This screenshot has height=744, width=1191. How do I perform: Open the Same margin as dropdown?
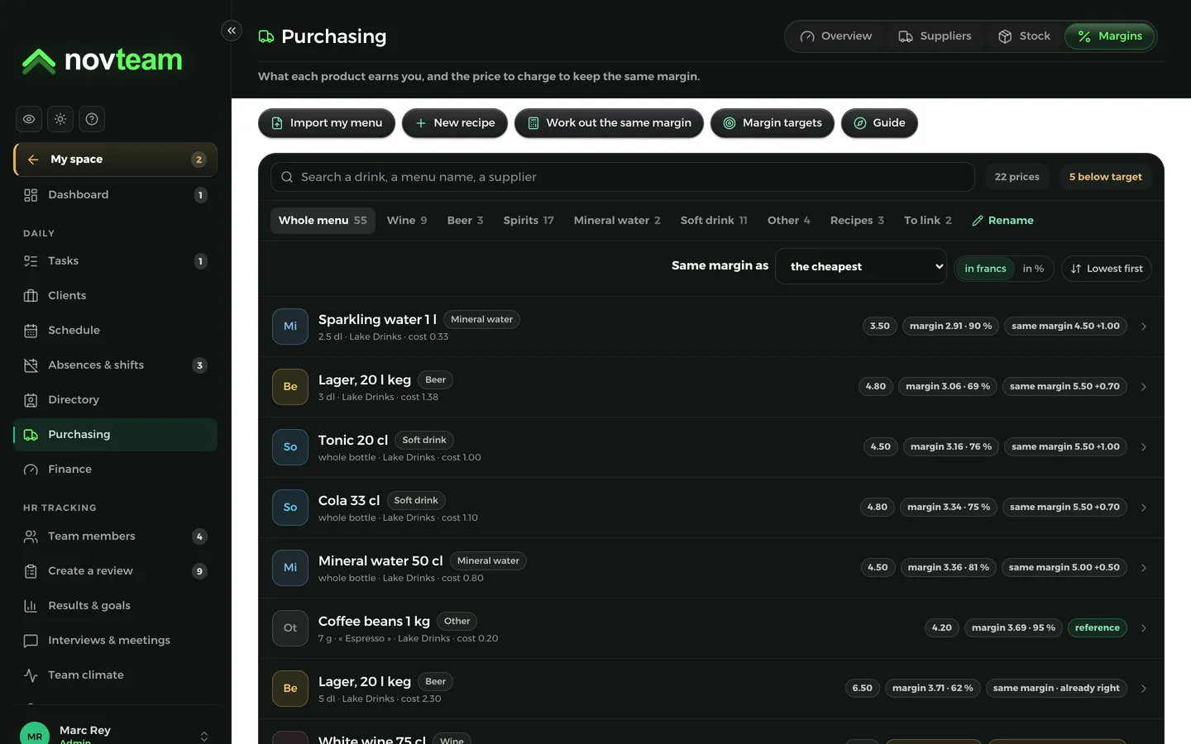coord(861,266)
